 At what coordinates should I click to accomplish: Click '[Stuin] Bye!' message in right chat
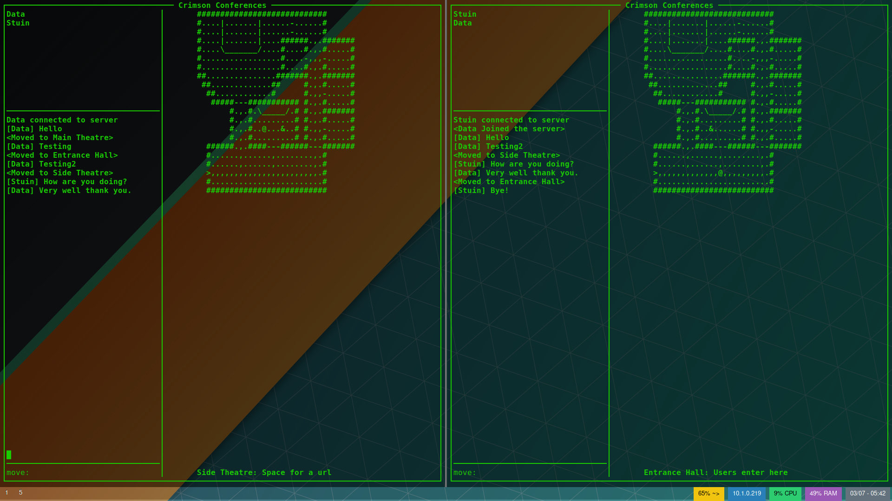click(481, 191)
